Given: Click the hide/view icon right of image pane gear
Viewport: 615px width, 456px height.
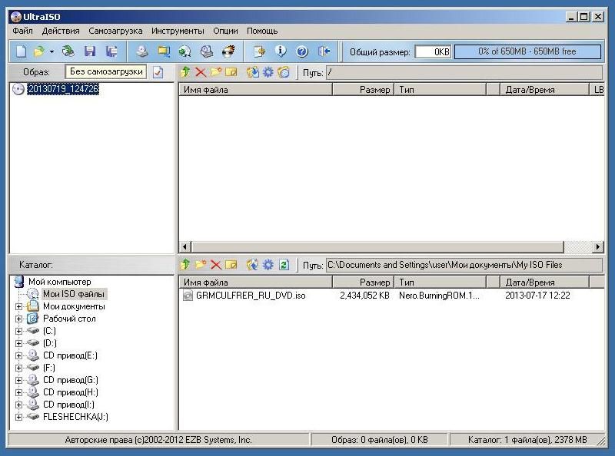Looking at the screenshot, I should 284,72.
